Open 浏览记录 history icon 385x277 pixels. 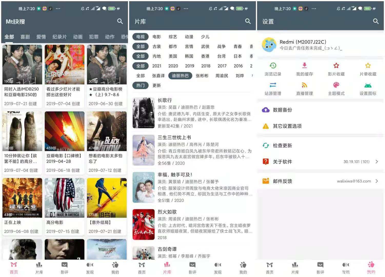click(273, 66)
